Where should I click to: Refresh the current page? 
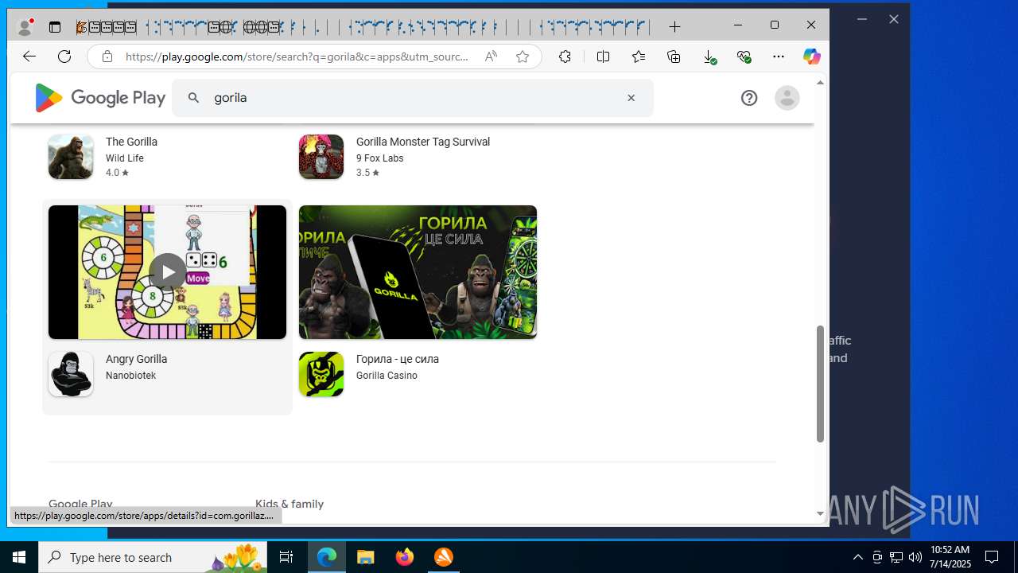coord(64,57)
